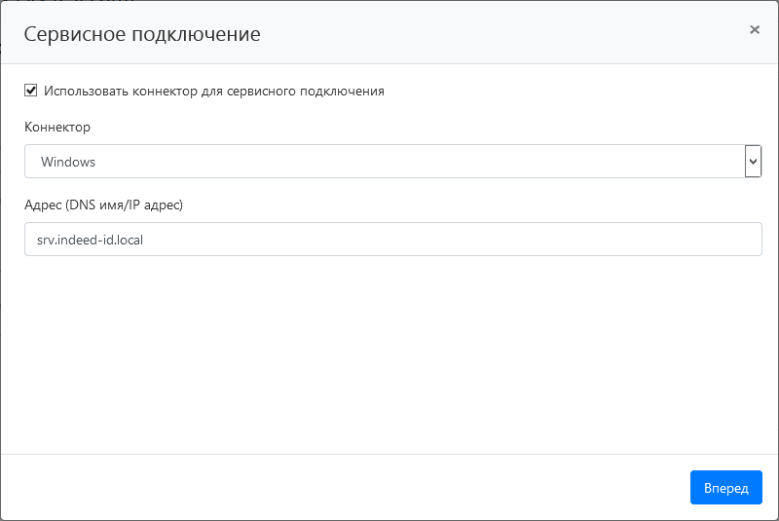The width and height of the screenshot is (779, 521).
Task: Close the Сервисное подключение dialog
Action: click(x=754, y=30)
